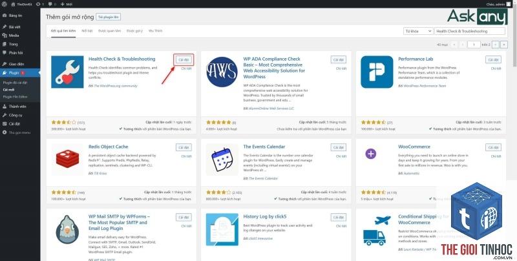Open Chi tiết details for Performance Lab

click(496, 68)
